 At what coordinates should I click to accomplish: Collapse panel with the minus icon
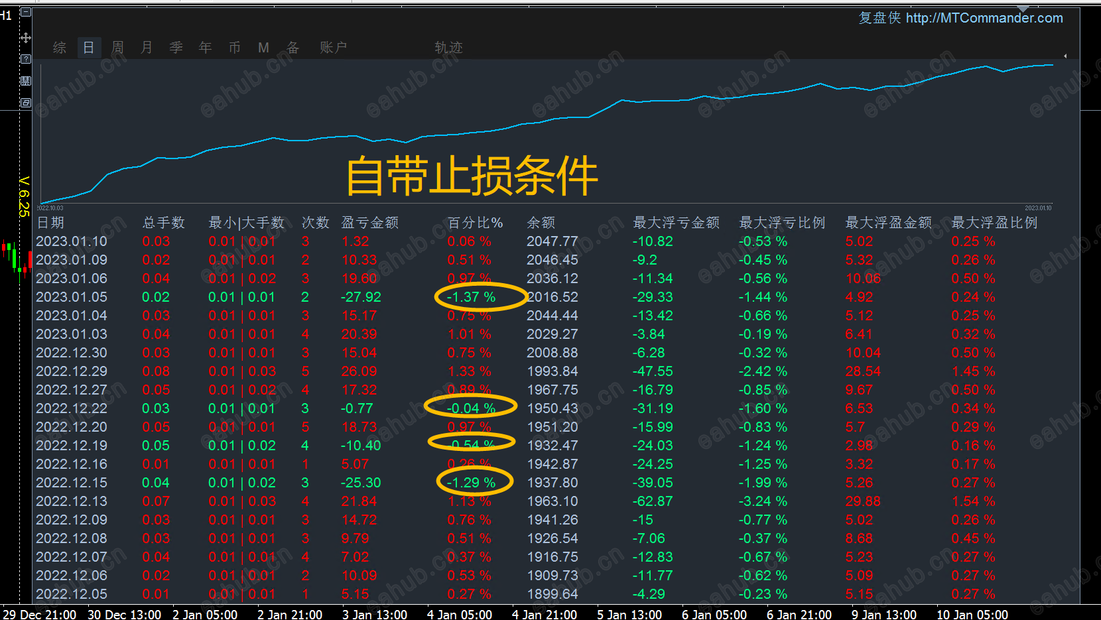[26, 12]
